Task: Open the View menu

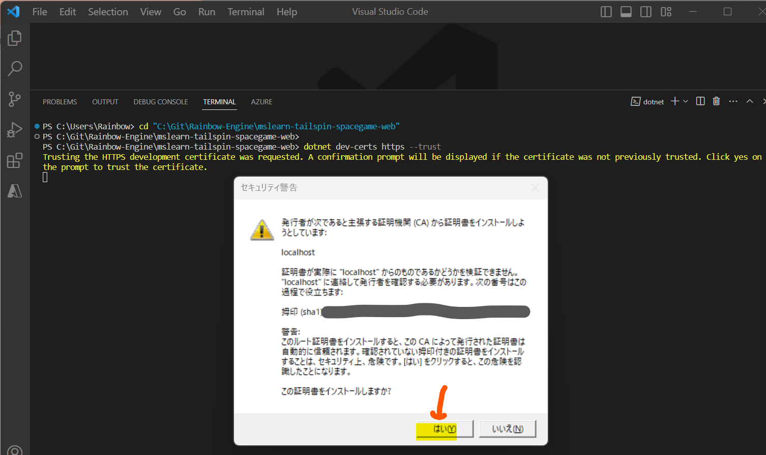Action: pos(151,12)
